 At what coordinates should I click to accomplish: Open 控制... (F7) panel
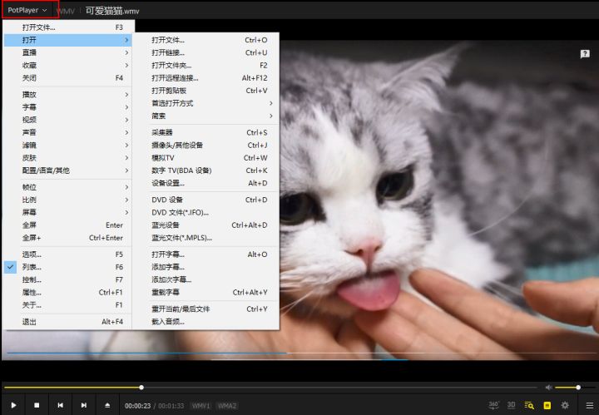68,279
